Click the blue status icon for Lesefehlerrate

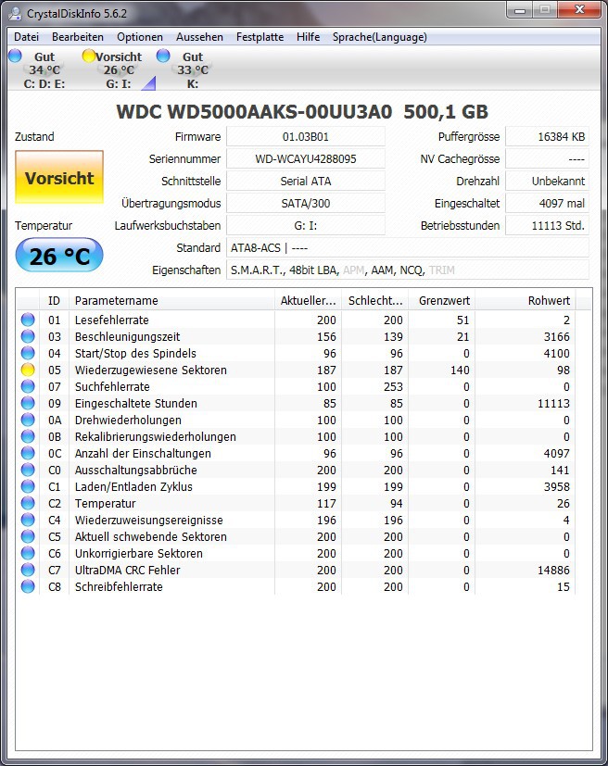pos(28,320)
